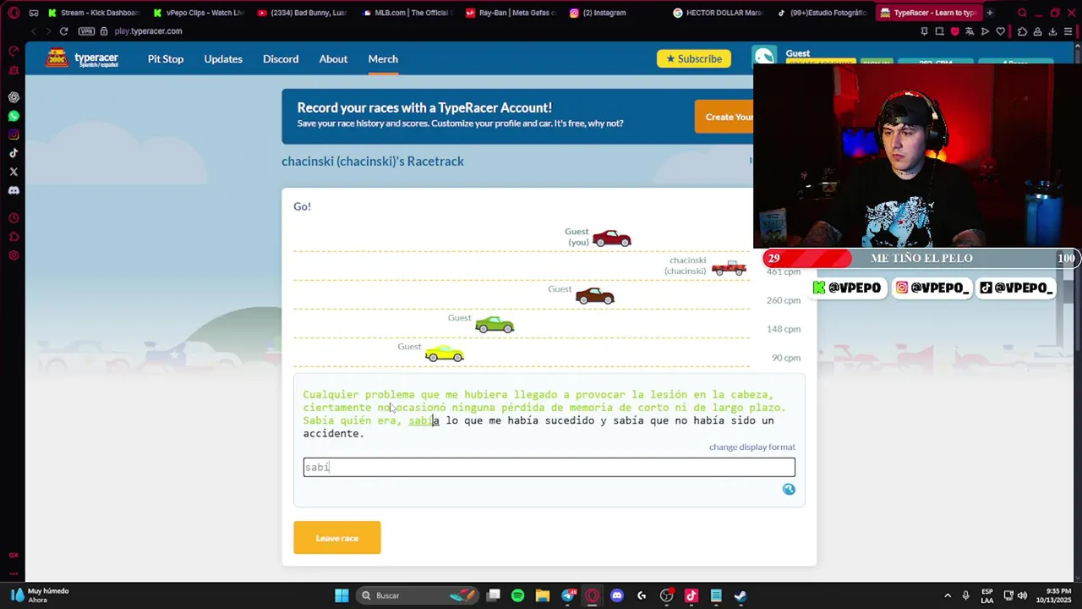Click the snapshot icon in browser toolbar
Viewport: 1082px width, 609px height.
tap(939, 31)
